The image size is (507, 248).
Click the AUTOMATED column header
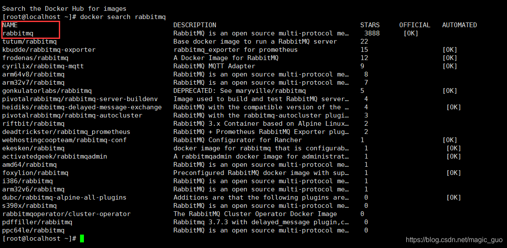(x=459, y=25)
